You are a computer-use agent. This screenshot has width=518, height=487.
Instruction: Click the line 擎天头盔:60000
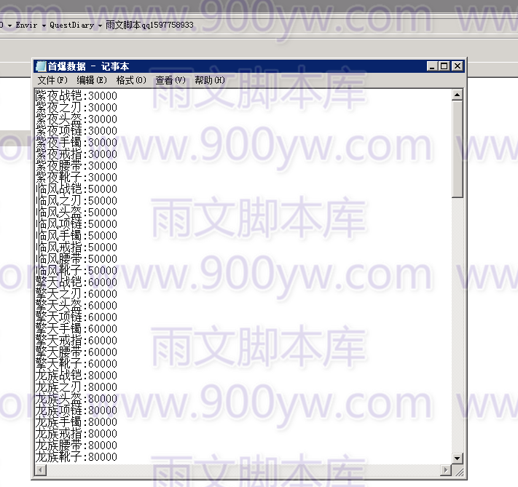(76, 306)
